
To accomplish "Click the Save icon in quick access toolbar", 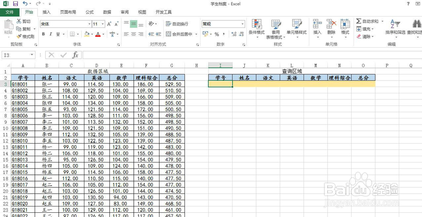I will 15,4.
